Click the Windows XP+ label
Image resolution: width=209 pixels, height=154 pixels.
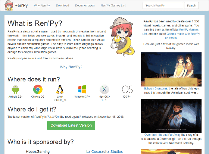[x=82, y=97]
